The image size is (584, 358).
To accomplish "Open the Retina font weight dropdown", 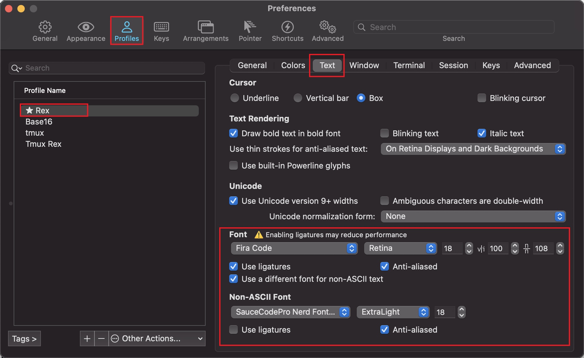I will point(400,248).
